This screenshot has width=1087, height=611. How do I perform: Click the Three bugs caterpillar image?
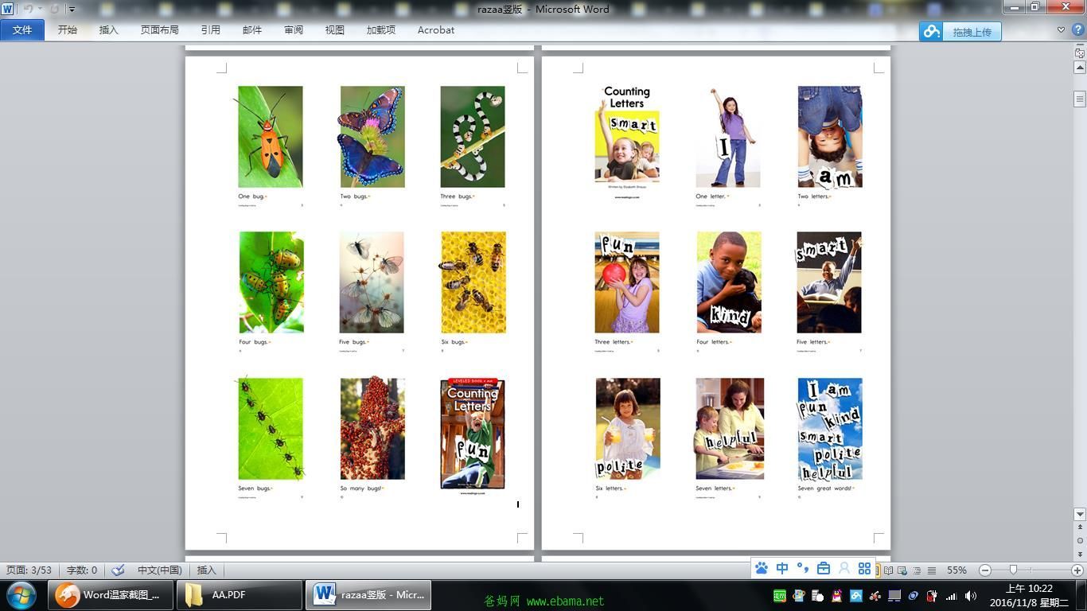[473, 137]
